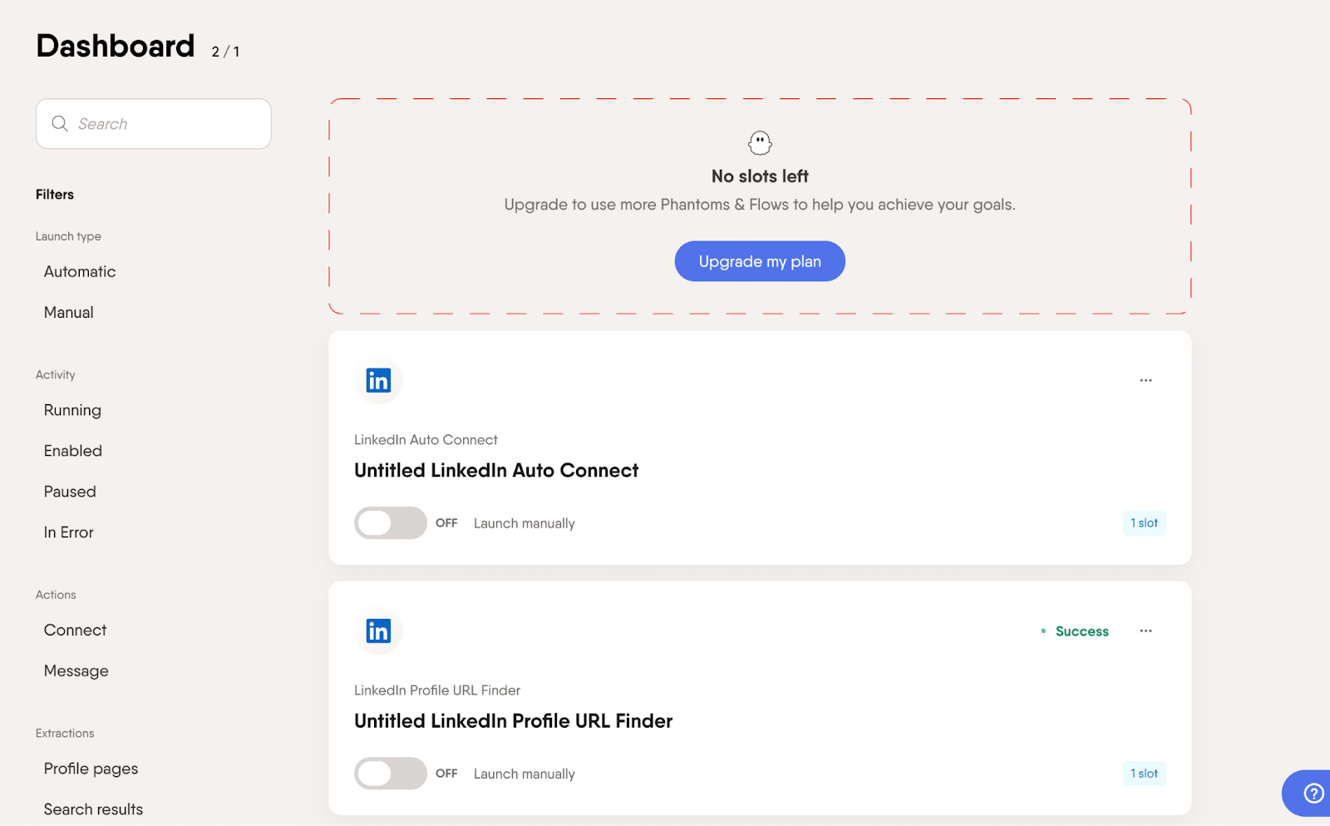Open the three-dots menu for LinkedIn Auto Connect

tap(1145, 380)
